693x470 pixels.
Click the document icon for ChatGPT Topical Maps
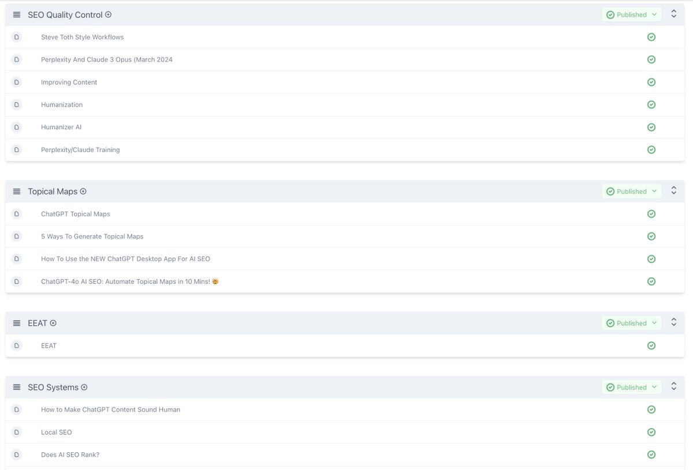point(16,214)
